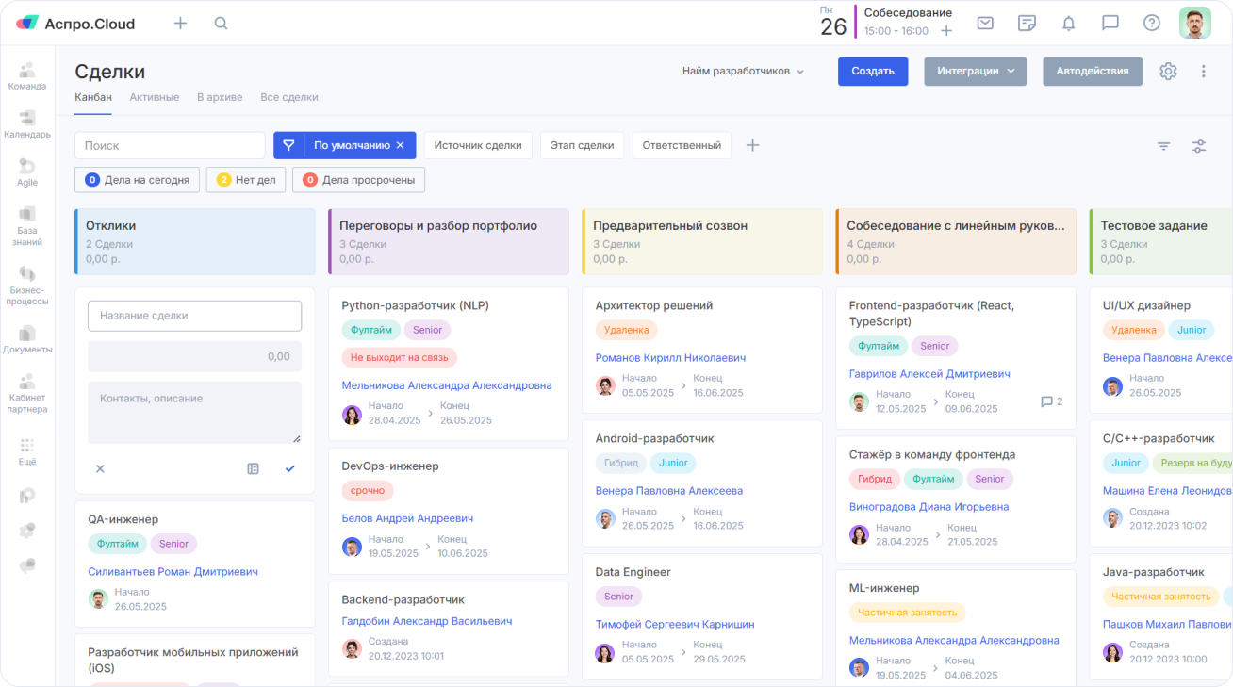Expand the Найм разработчиков pipeline dropdown
Viewport: 1233px width, 687px height.
click(x=743, y=72)
